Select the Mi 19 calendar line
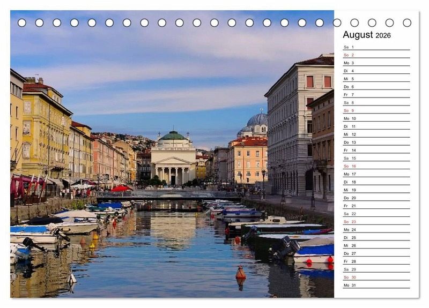 click(x=376, y=190)
